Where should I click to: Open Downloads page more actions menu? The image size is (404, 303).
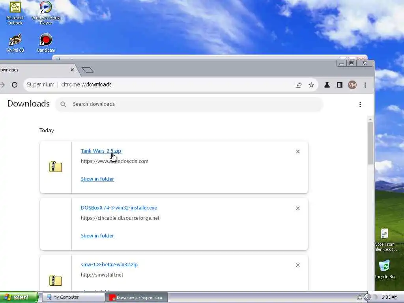(360, 104)
